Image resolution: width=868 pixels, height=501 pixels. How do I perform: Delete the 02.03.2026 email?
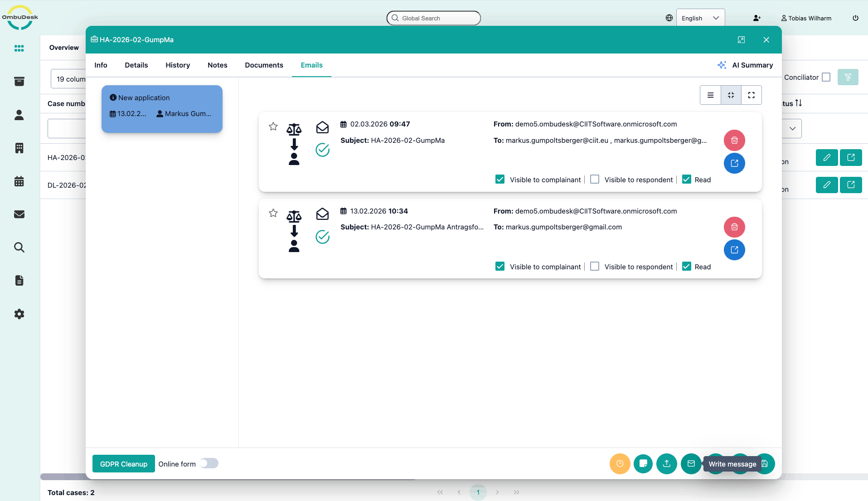coord(734,141)
